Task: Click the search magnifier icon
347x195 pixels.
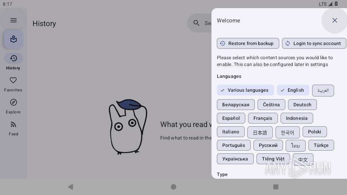Action: click(196, 23)
